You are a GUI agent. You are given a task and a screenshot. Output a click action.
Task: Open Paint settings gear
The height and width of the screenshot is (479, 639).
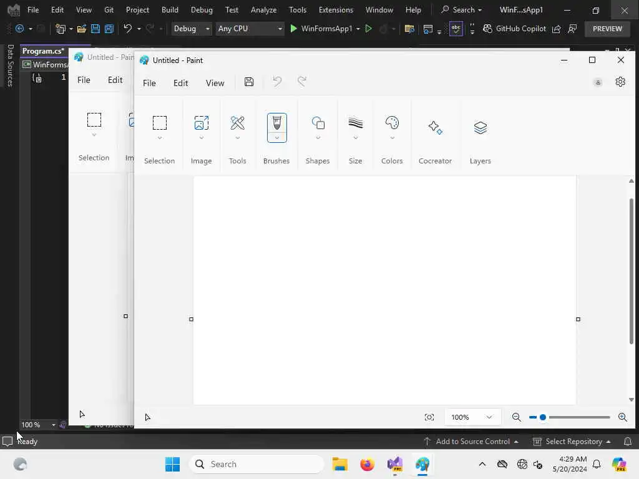620,82
